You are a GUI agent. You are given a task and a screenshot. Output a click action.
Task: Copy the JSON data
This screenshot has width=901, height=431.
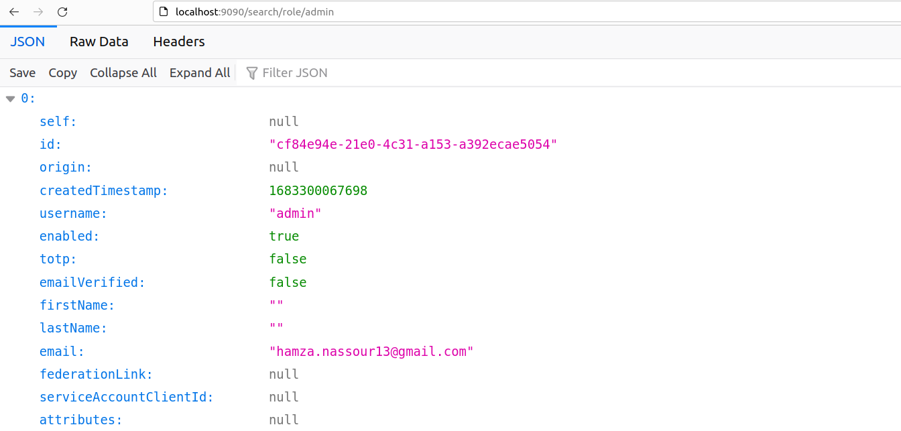tap(62, 72)
